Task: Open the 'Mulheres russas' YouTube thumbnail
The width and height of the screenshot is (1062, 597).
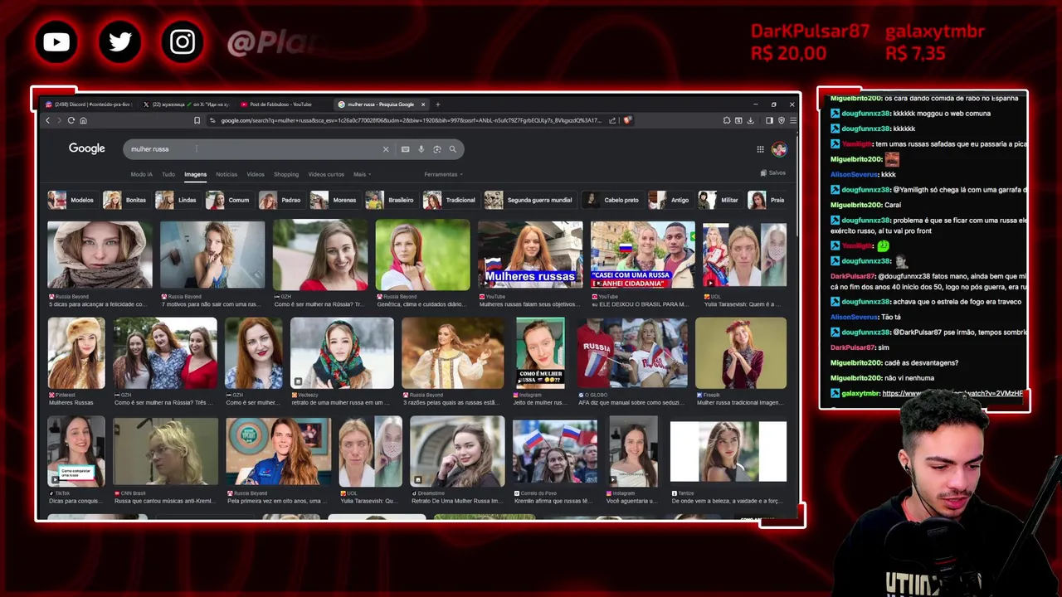Action: coord(530,255)
